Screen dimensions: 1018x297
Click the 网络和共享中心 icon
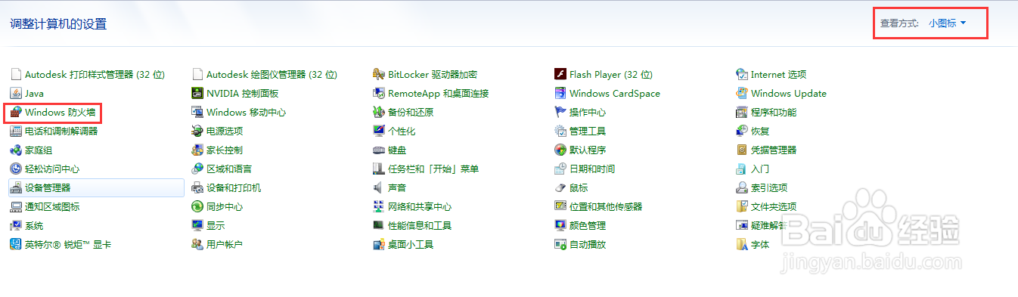point(379,207)
